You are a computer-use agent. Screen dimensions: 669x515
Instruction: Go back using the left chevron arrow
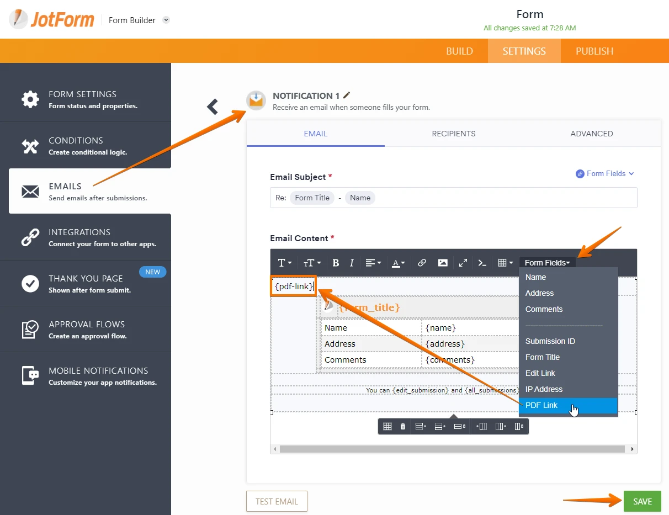[213, 107]
